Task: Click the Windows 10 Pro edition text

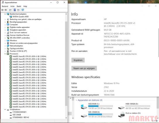Action: pyautogui.click(x=112, y=83)
